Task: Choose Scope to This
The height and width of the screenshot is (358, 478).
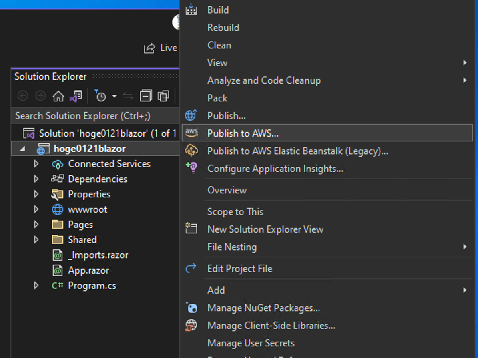Action: pyautogui.click(x=327, y=212)
